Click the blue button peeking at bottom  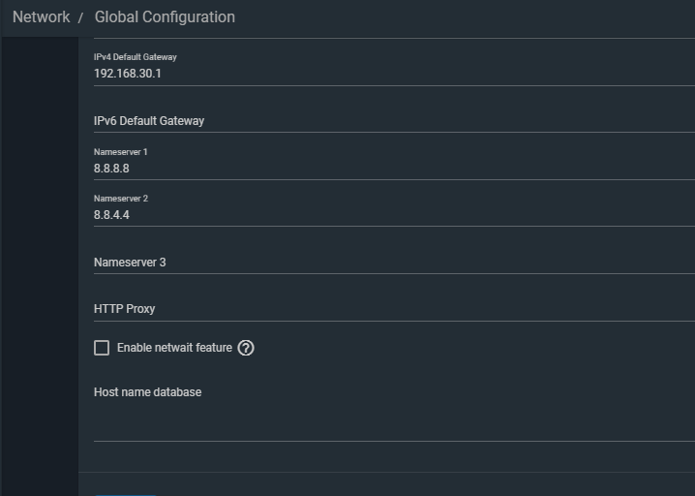pyautogui.click(x=126, y=495)
